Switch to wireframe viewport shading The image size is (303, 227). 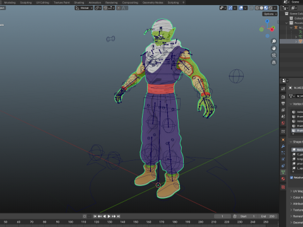[257, 8]
